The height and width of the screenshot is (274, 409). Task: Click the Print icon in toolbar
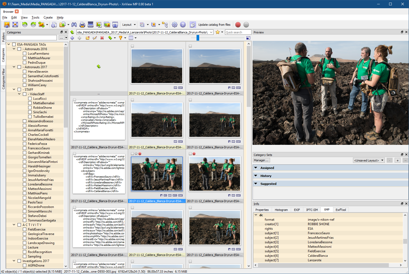(82, 25)
